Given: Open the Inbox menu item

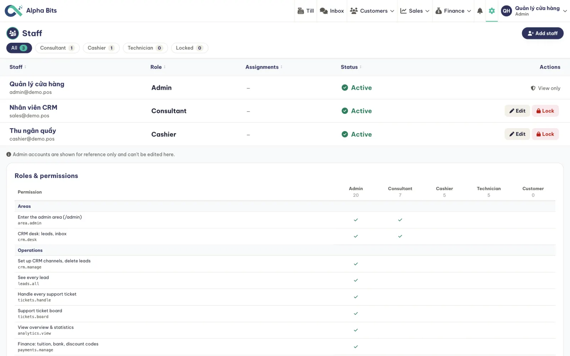Looking at the screenshot, I should pyautogui.click(x=332, y=11).
